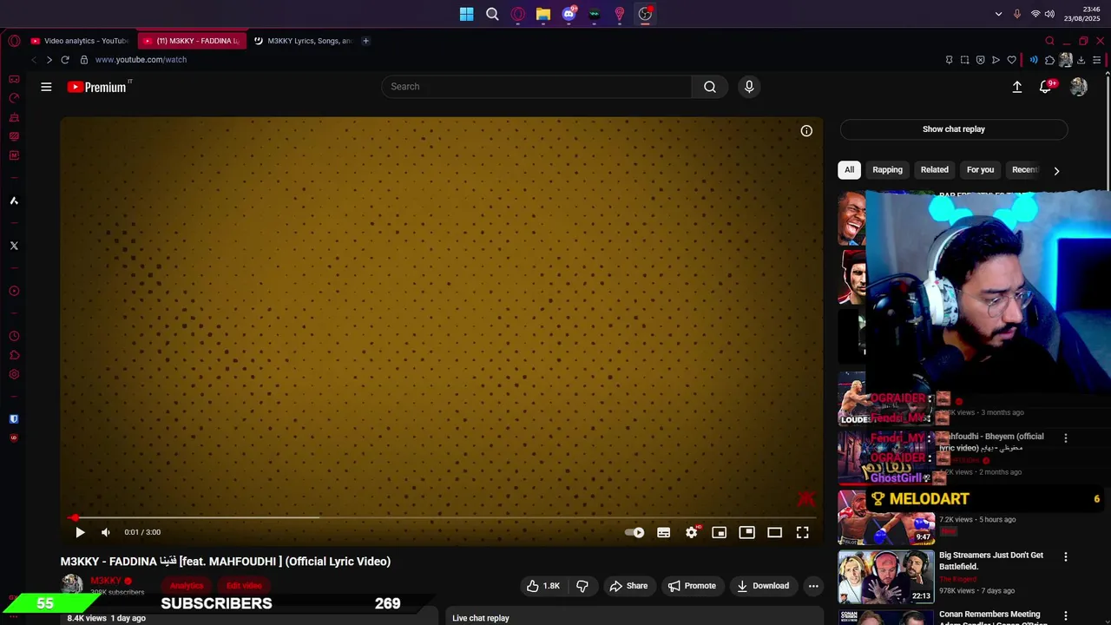
Task: Open Big Streamers video thumbnail 22:13
Action: point(885,576)
